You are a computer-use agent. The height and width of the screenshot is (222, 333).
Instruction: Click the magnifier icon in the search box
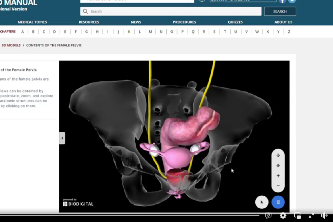pos(85,11)
